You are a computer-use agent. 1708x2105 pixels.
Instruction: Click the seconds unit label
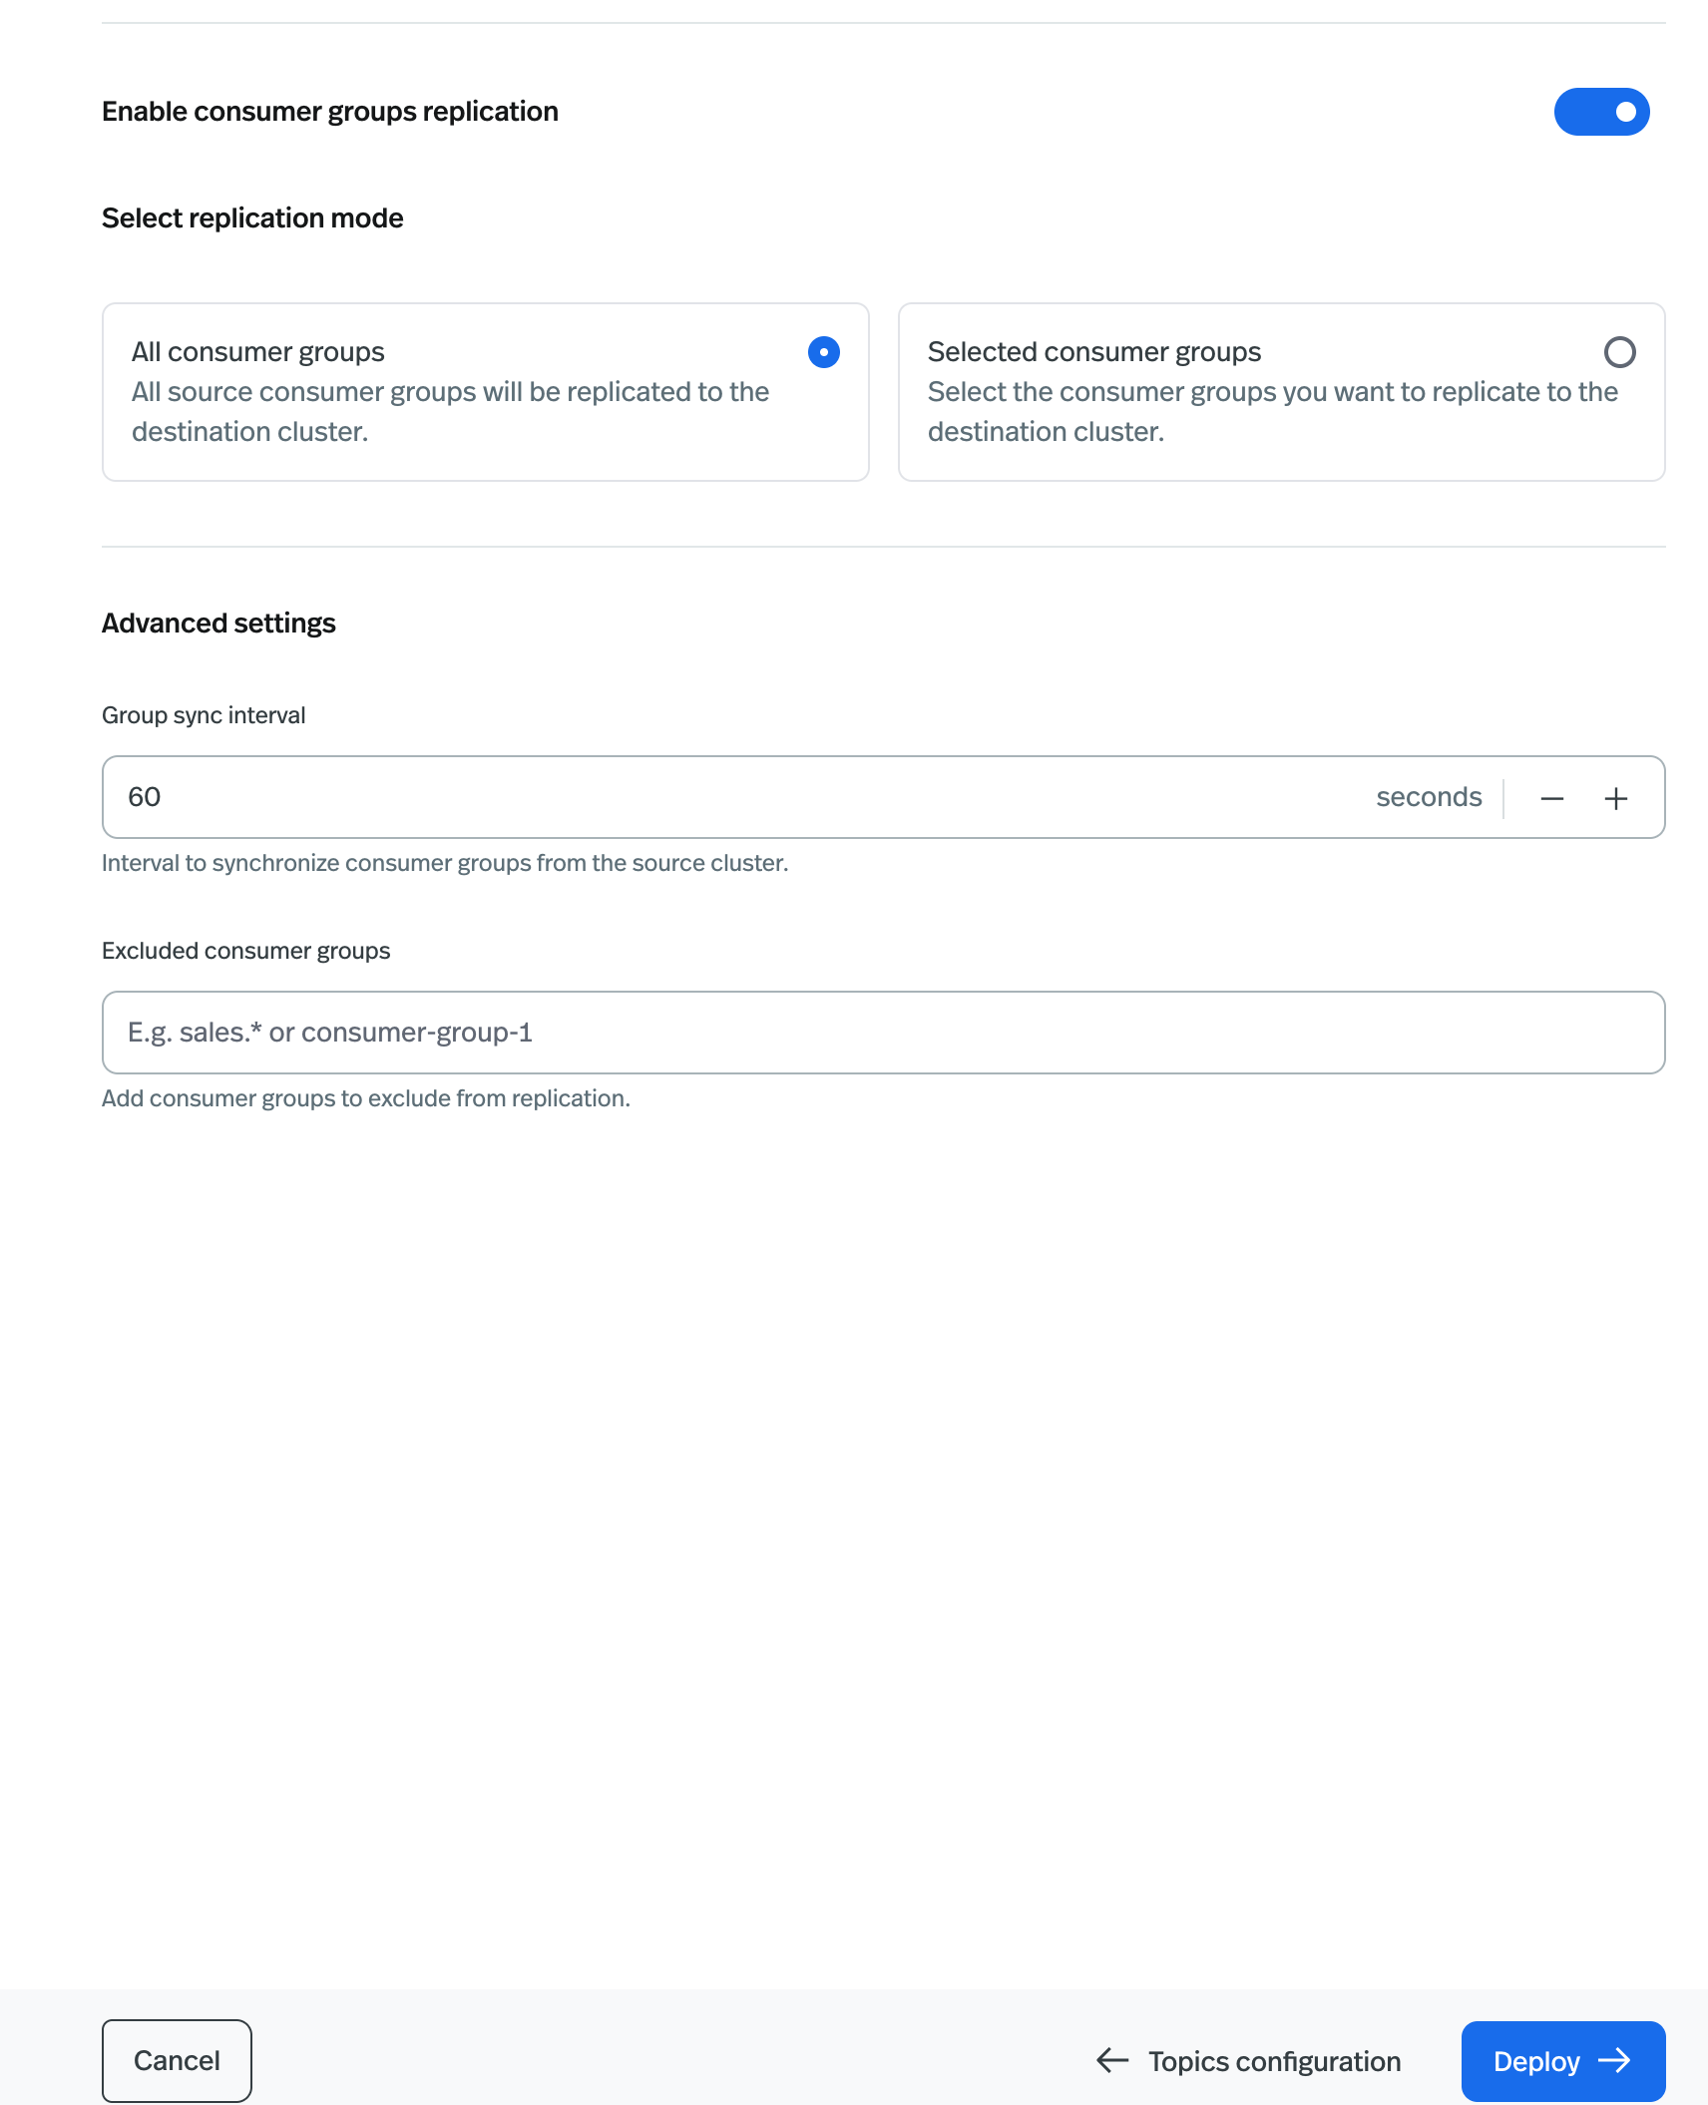(1429, 797)
